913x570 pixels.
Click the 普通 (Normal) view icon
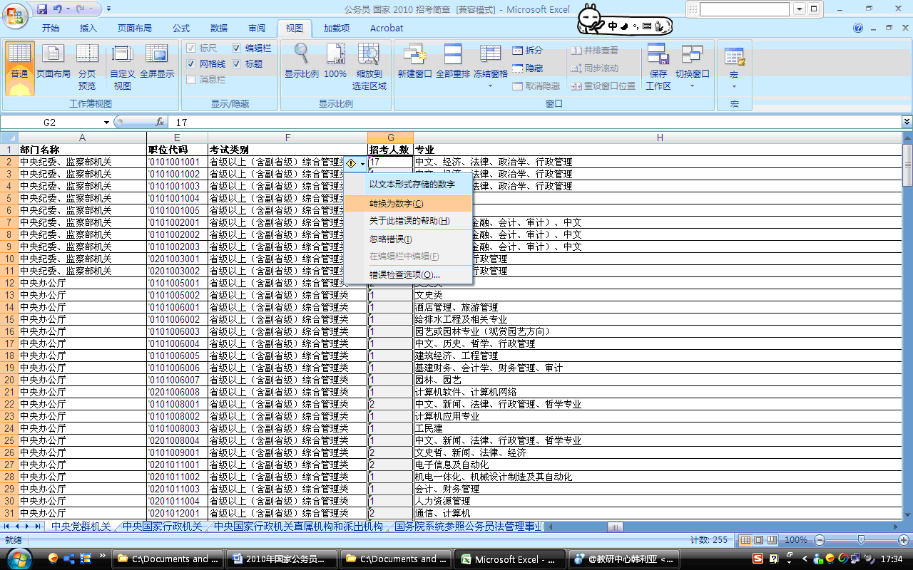[19, 63]
